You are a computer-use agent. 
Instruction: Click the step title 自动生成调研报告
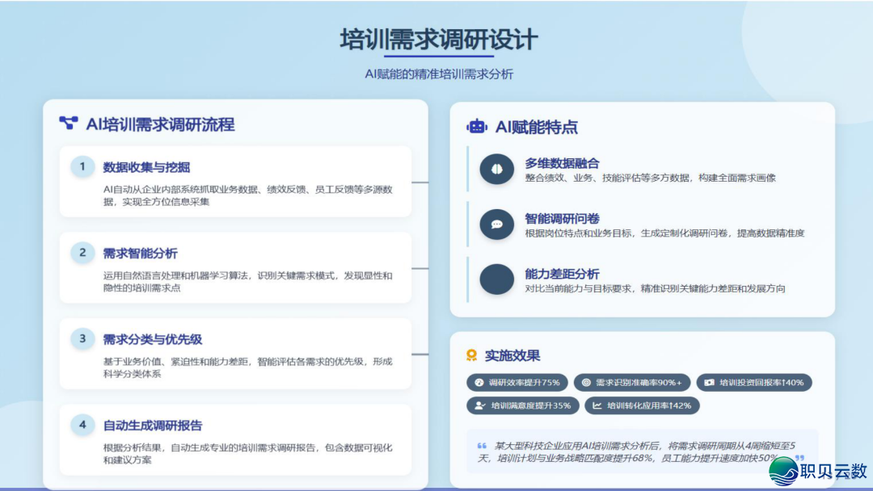[x=153, y=426]
